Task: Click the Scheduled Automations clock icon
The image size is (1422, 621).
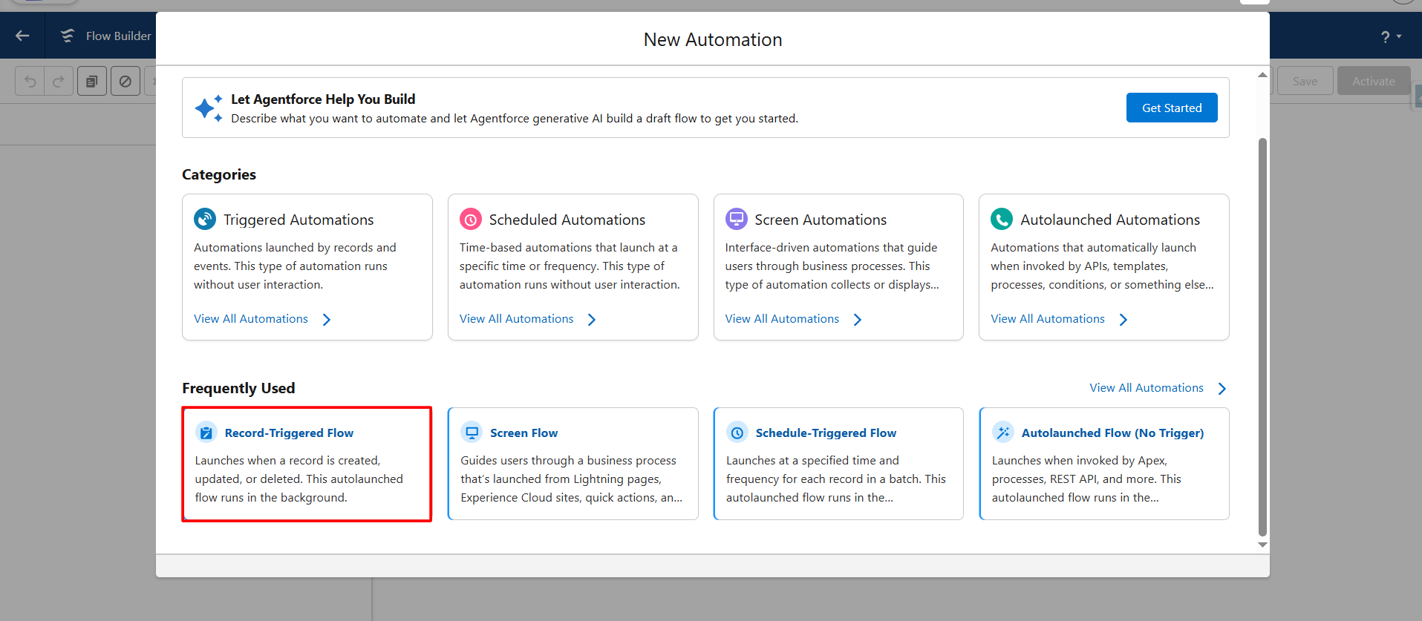Action: [471, 220]
